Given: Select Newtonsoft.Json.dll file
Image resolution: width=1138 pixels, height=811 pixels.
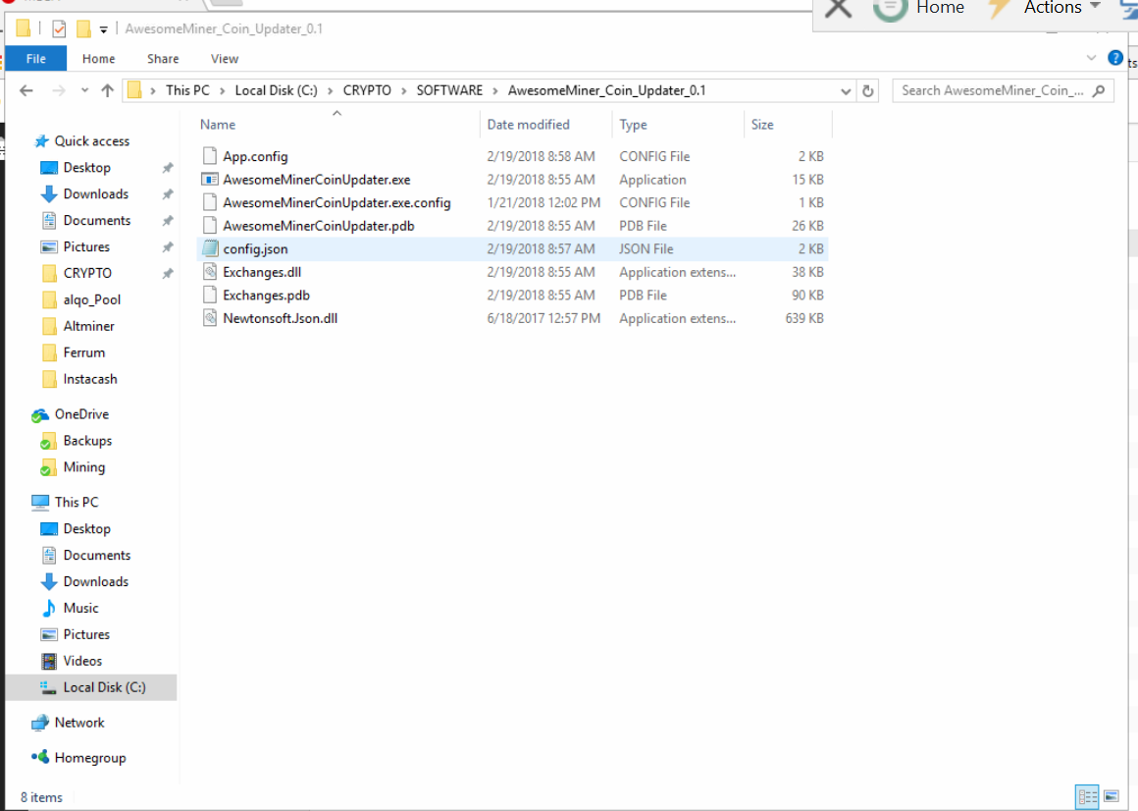Looking at the screenshot, I should [512, 319].
